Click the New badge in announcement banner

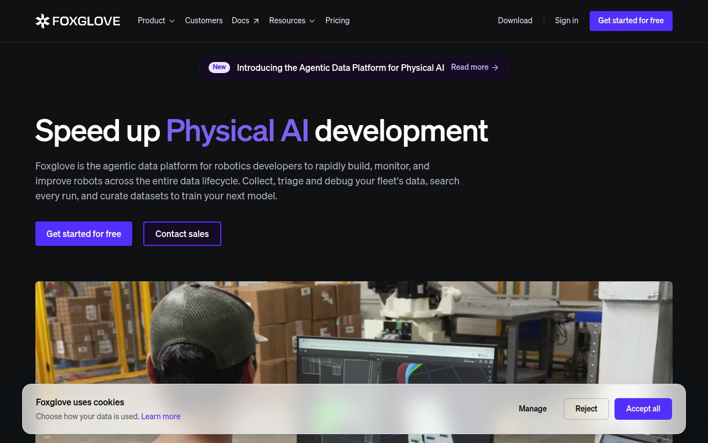(x=220, y=68)
